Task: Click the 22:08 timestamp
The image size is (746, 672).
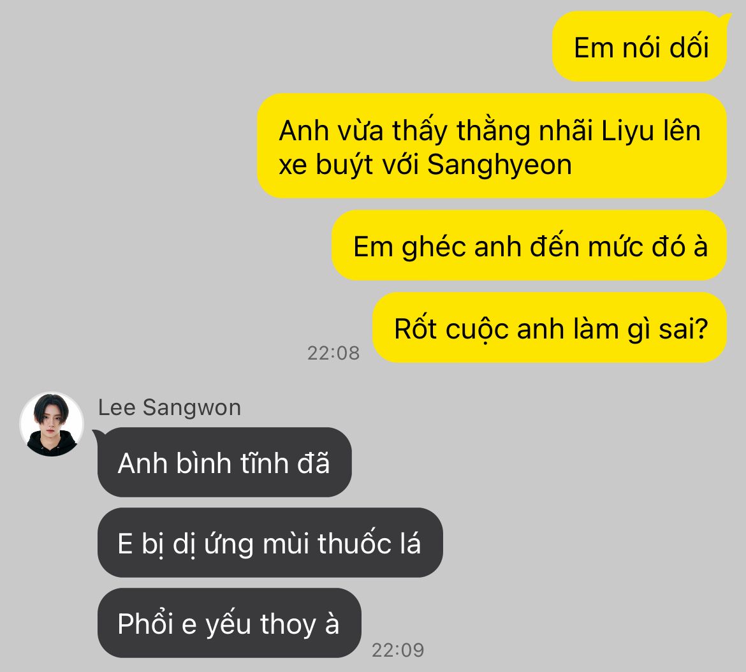Action: coord(333,353)
